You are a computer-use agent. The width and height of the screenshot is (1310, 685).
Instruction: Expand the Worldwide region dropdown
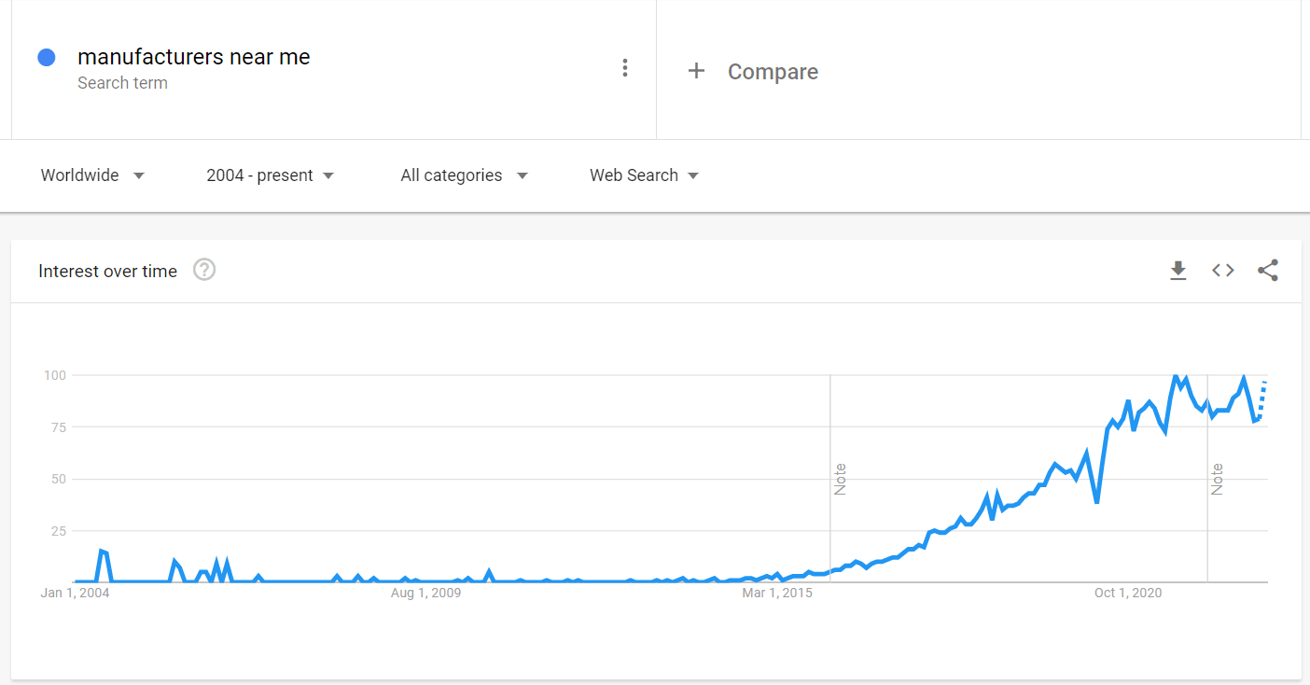(x=93, y=175)
